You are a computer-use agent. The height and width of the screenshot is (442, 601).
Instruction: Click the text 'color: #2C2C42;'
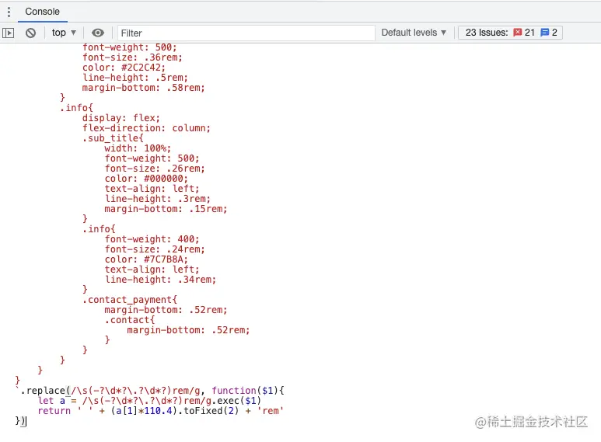tap(124, 68)
